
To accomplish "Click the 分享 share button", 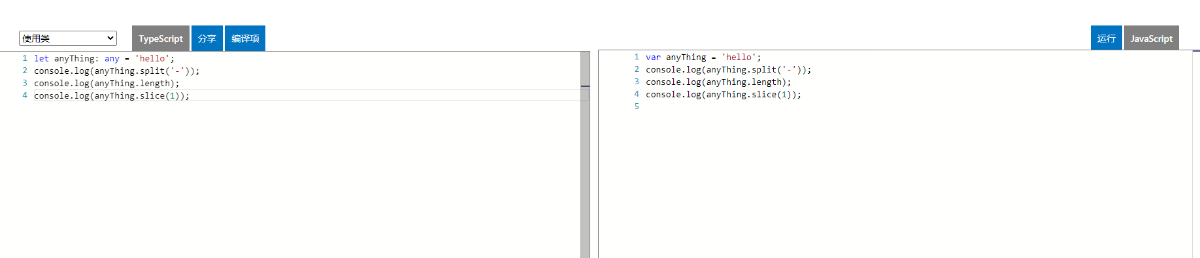I will 207,39.
